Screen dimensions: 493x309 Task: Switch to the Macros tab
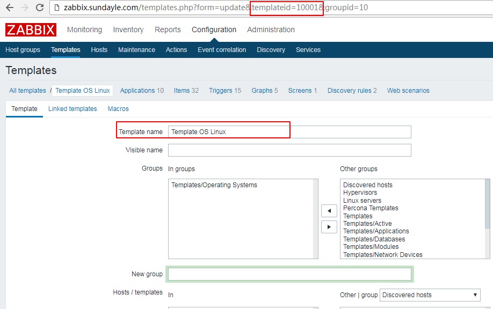pyautogui.click(x=118, y=108)
